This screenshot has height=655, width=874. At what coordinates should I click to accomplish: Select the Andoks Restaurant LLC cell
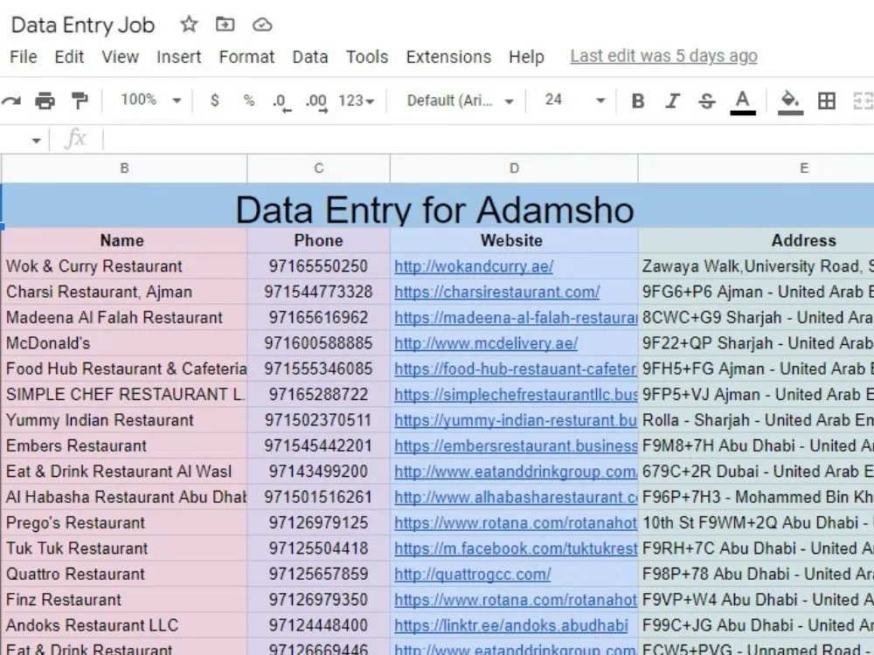124,625
